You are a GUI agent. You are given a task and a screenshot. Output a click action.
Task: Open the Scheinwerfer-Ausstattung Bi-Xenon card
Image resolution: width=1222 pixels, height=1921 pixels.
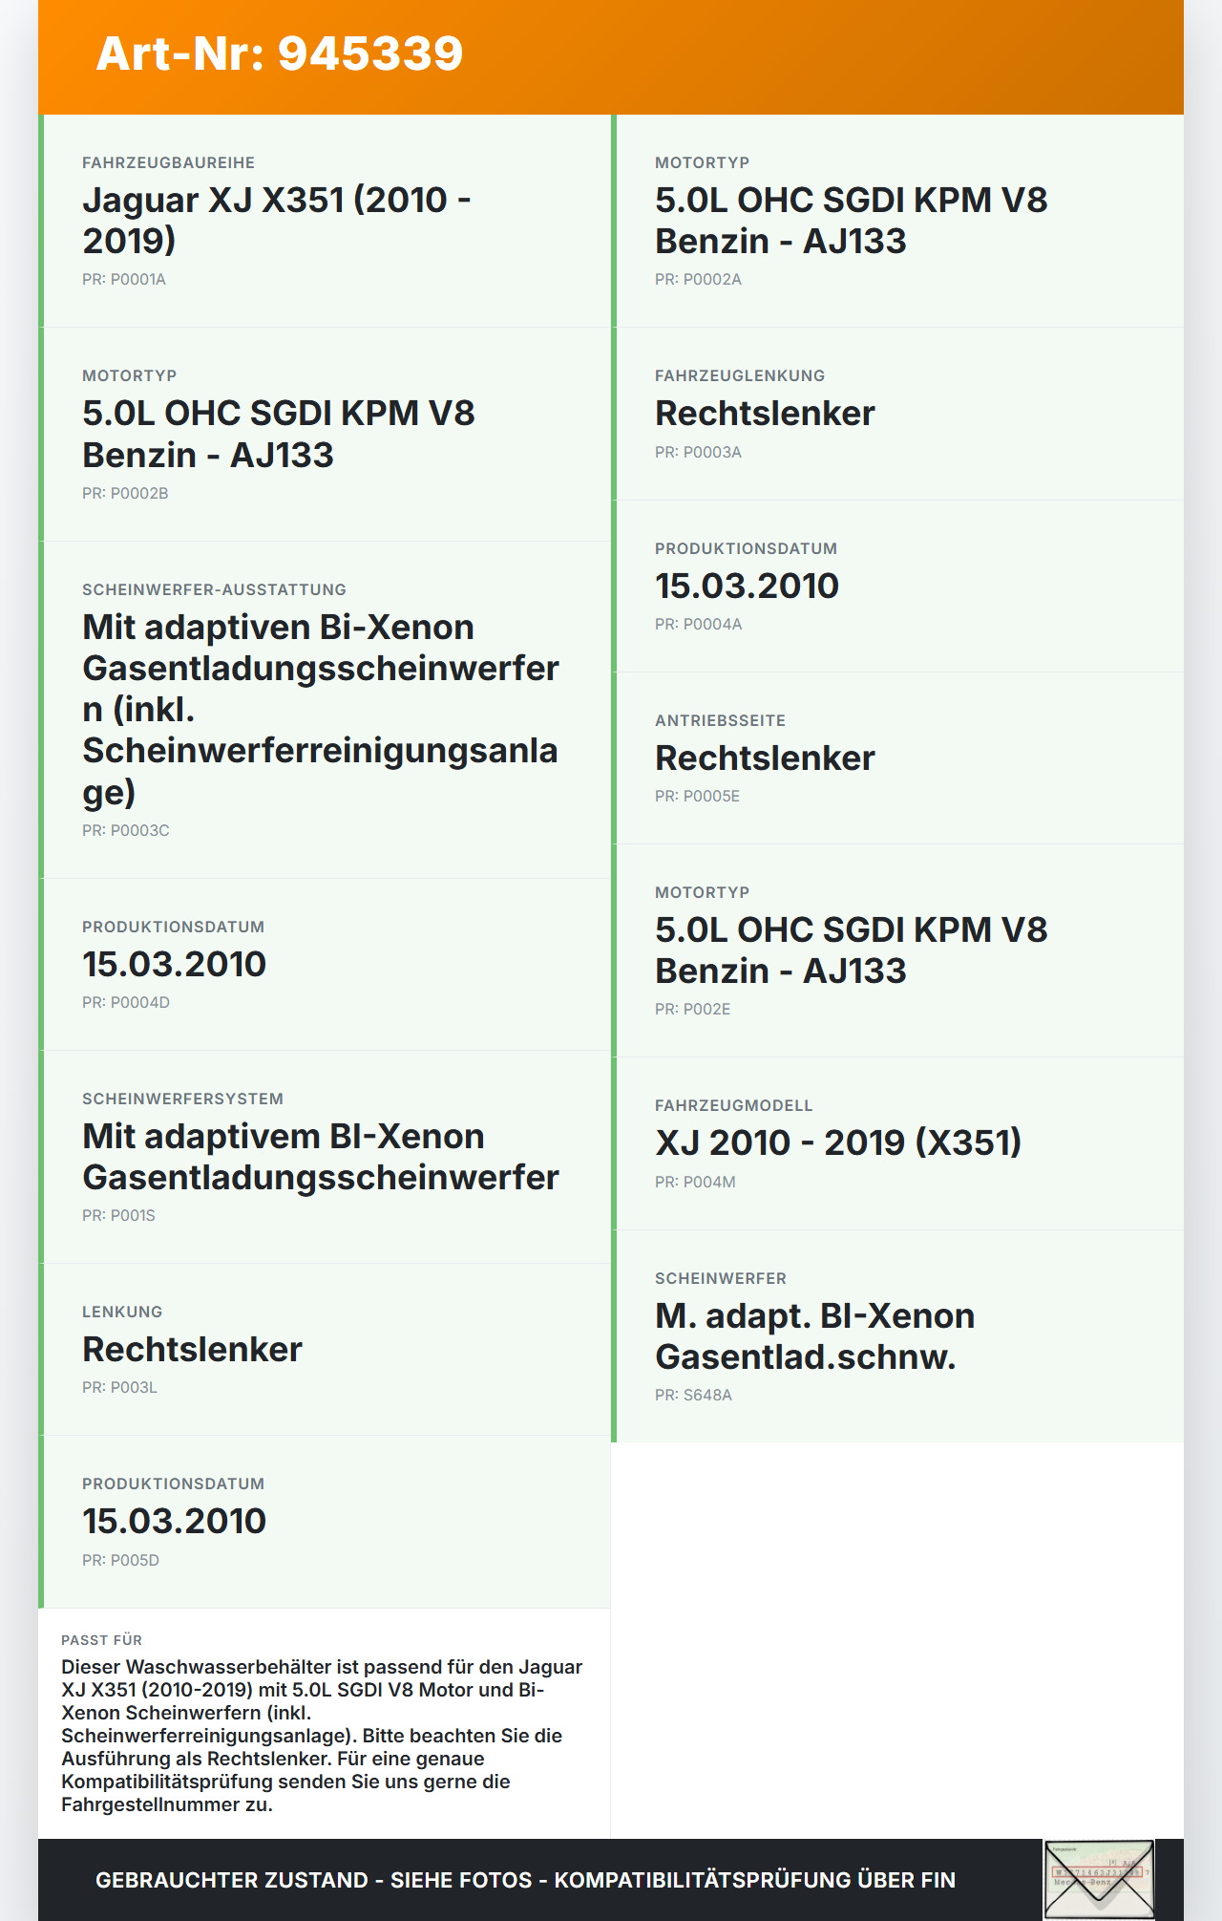coord(325,710)
